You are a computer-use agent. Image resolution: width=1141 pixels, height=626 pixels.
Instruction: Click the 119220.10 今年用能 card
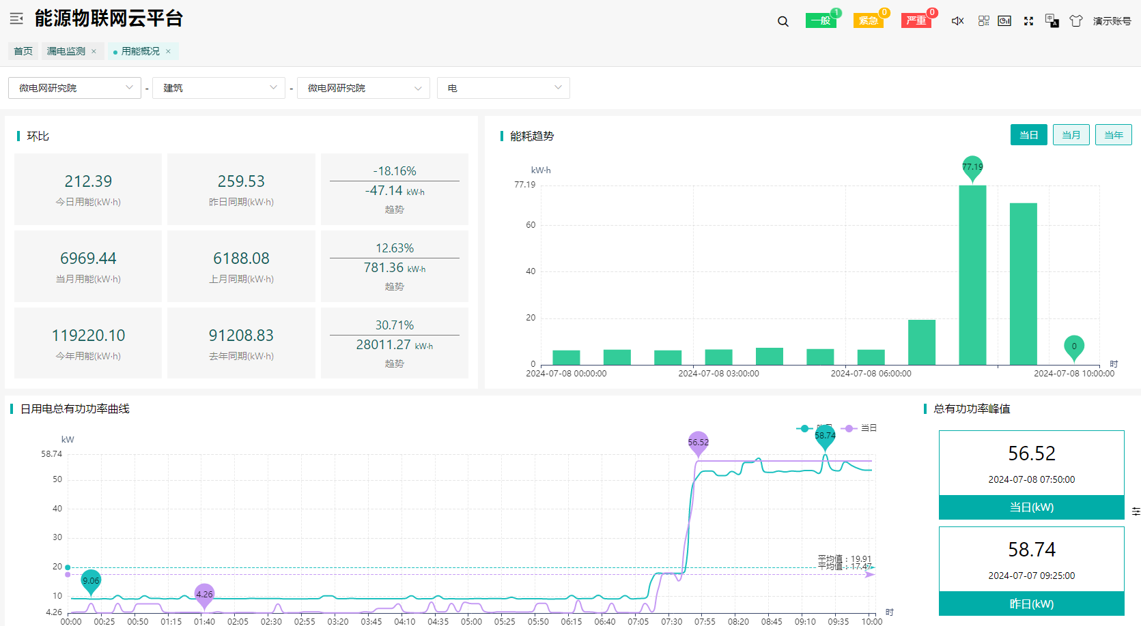click(88, 343)
